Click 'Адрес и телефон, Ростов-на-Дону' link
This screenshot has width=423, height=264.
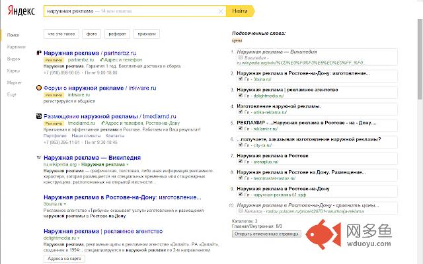[x=142, y=123]
